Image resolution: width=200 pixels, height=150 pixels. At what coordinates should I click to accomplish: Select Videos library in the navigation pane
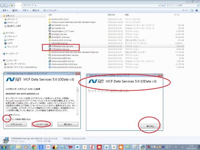[x=8, y=43]
